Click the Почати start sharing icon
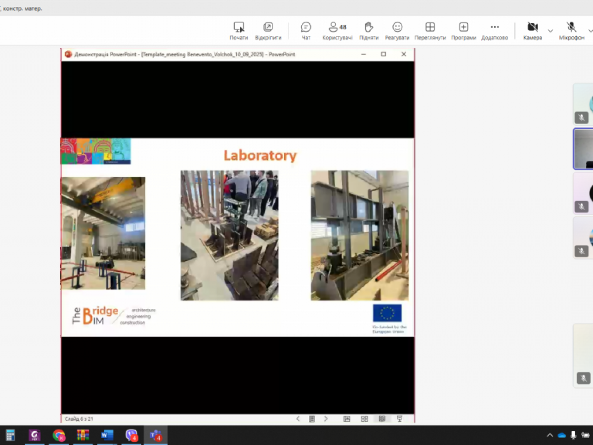The height and width of the screenshot is (445, 593). (x=239, y=31)
